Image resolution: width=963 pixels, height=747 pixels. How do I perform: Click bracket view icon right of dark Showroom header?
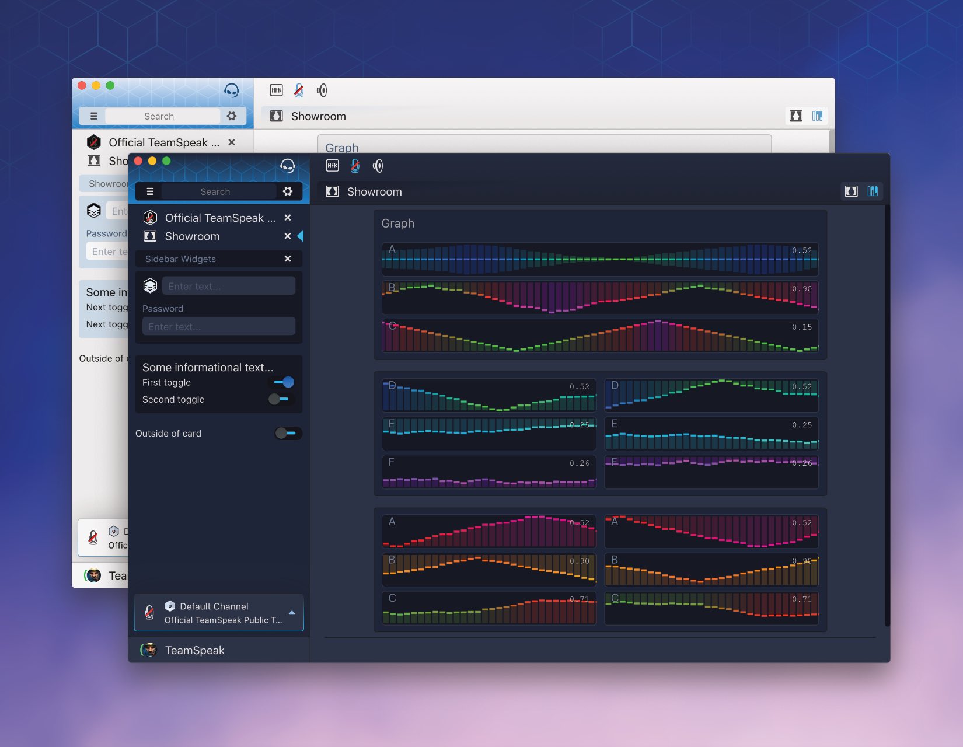pos(852,191)
